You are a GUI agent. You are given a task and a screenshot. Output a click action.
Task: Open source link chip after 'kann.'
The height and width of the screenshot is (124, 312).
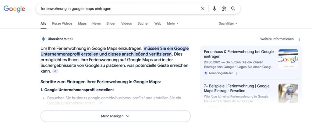(55, 71)
